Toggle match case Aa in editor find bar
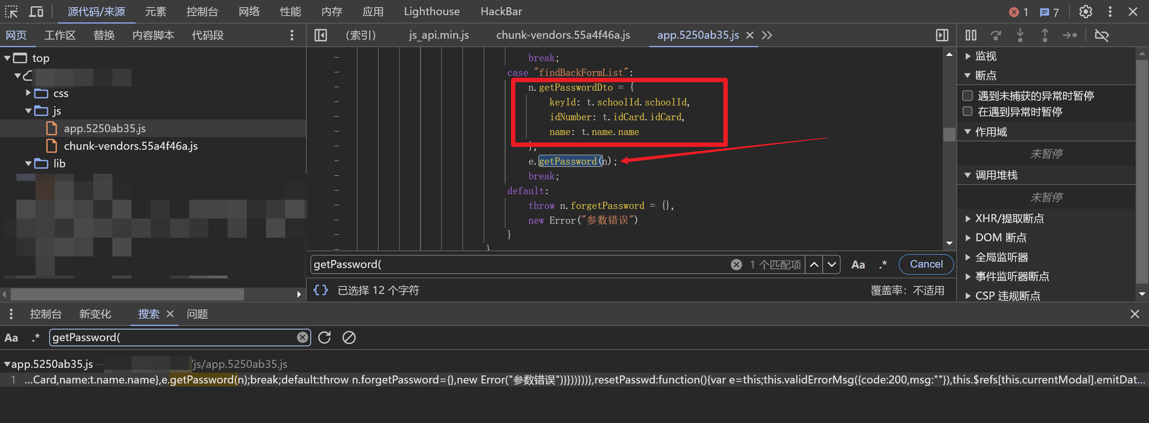The width and height of the screenshot is (1149, 423). tap(858, 264)
